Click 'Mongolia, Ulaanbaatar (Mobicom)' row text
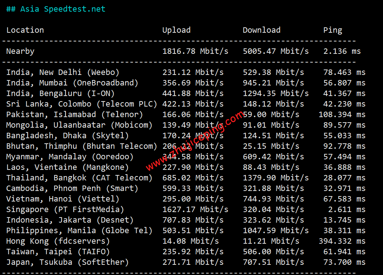This screenshot has width=383, height=275. pyautogui.click(x=79, y=125)
